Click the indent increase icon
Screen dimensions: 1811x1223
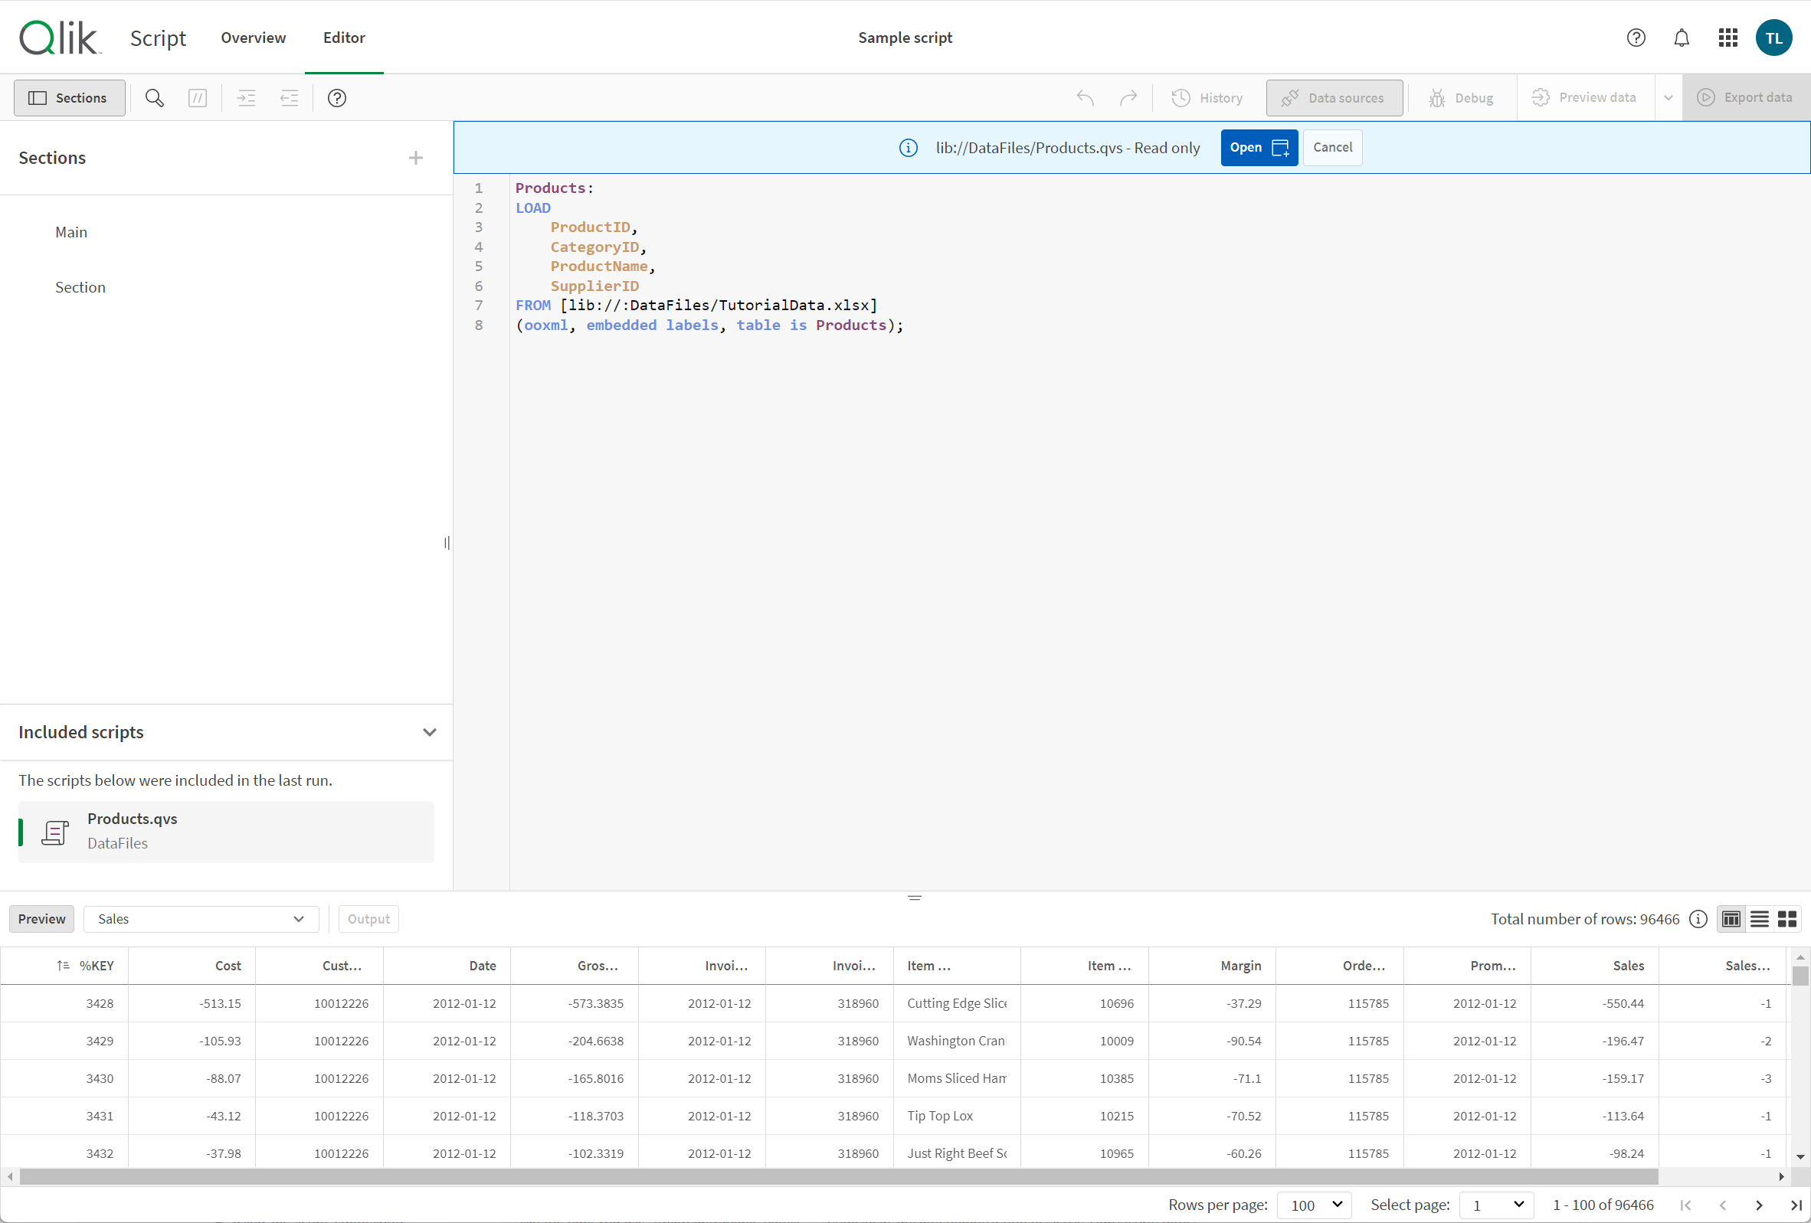tap(244, 97)
